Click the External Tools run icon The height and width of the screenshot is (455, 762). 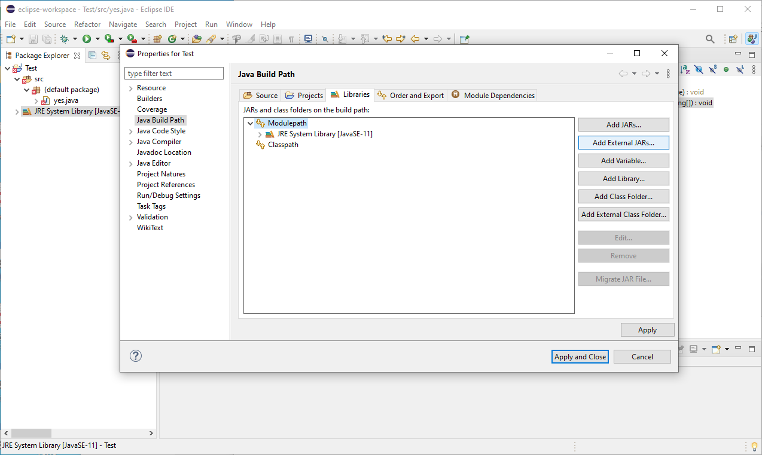pos(132,39)
